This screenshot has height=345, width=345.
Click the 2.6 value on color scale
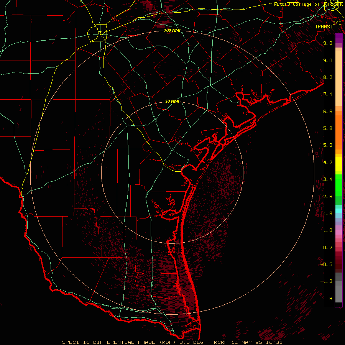coord(328,197)
